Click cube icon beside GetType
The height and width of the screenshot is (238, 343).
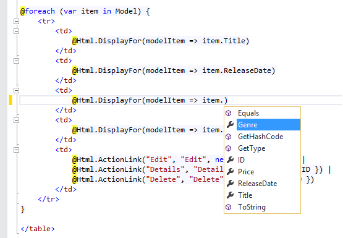[229, 148]
